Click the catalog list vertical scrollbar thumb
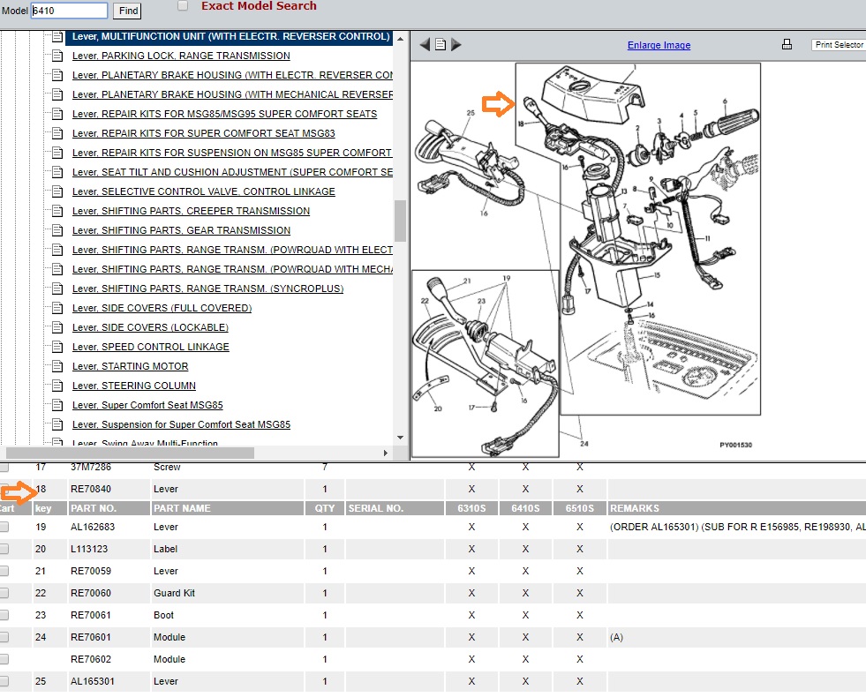 point(401,221)
